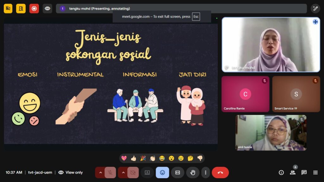This screenshot has width=324, height=182.
Task: Expand audio settings chevron beside microphone
Action: tap(100, 173)
